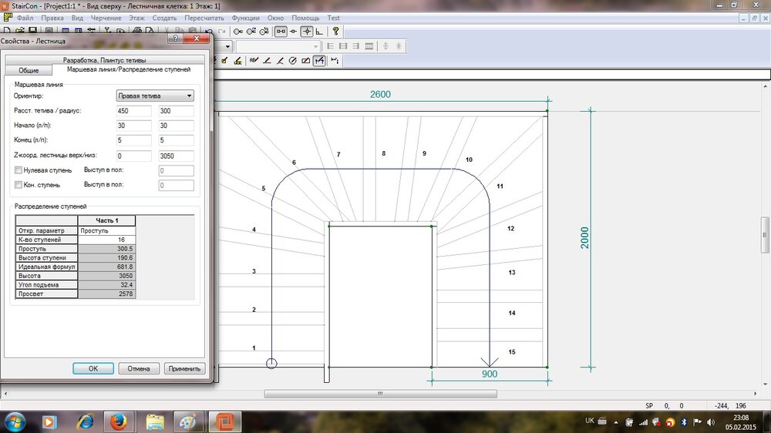Click the highlighted walking line arrows icon
The width and height of the screenshot is (771, 433).
tap(319, 60)
